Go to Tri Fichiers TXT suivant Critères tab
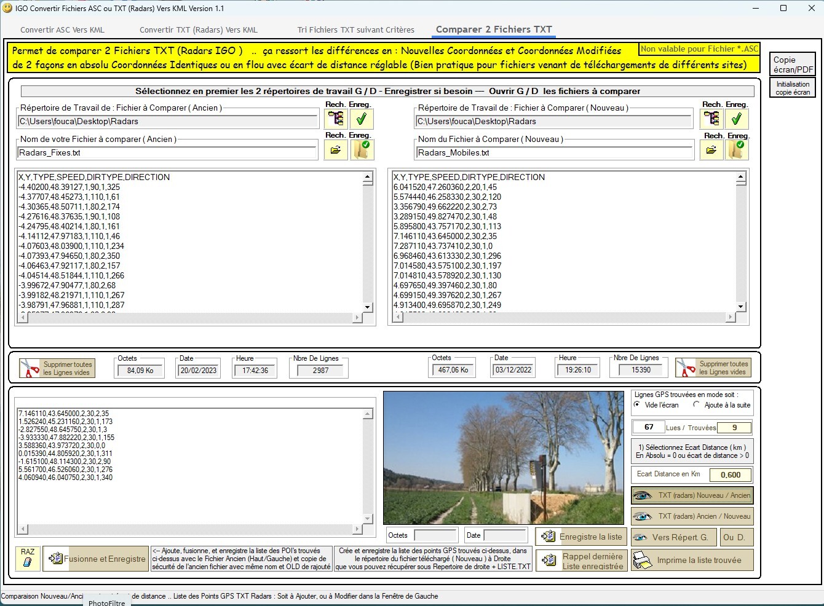The width and height of the screenshot is (824, 606). click(x=356, y=30)
